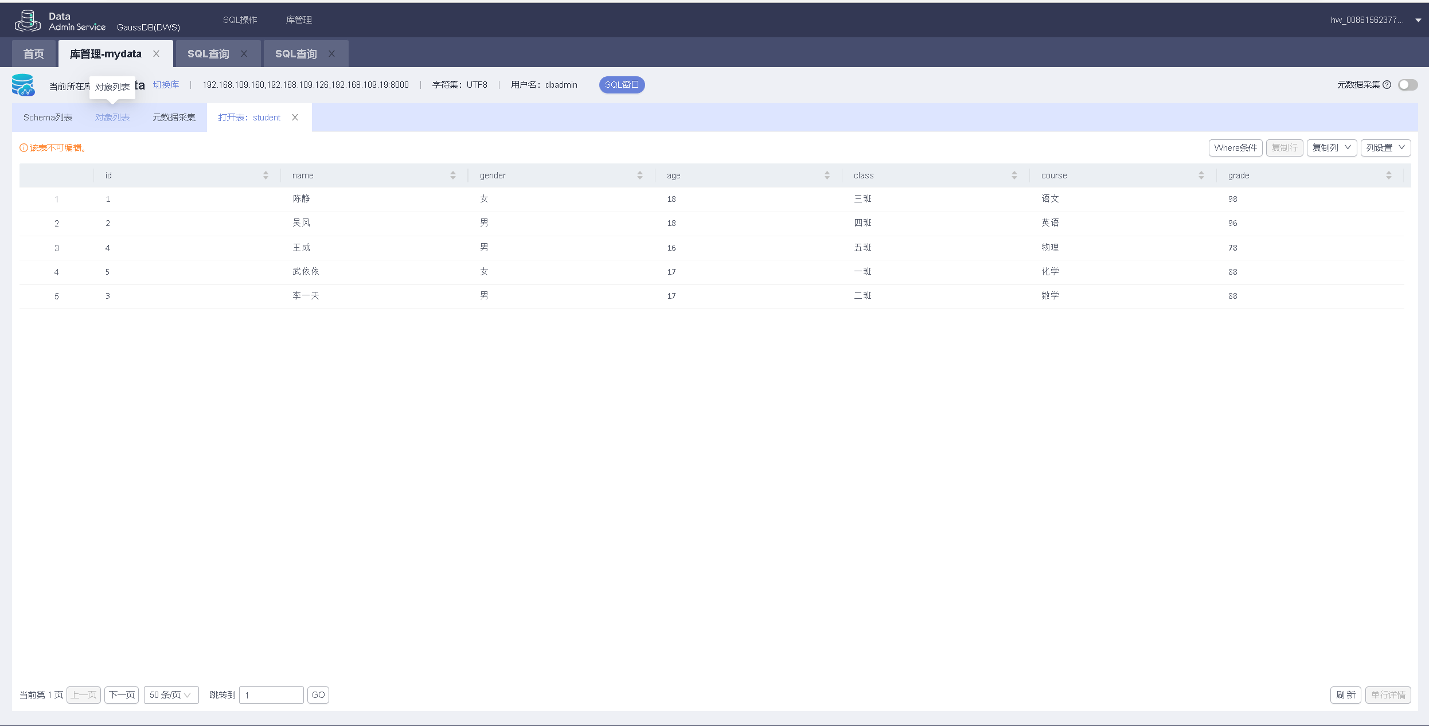Screen dimensions: 1429x726
Task: Click the 切换库 link
Action: coord(166,85)
